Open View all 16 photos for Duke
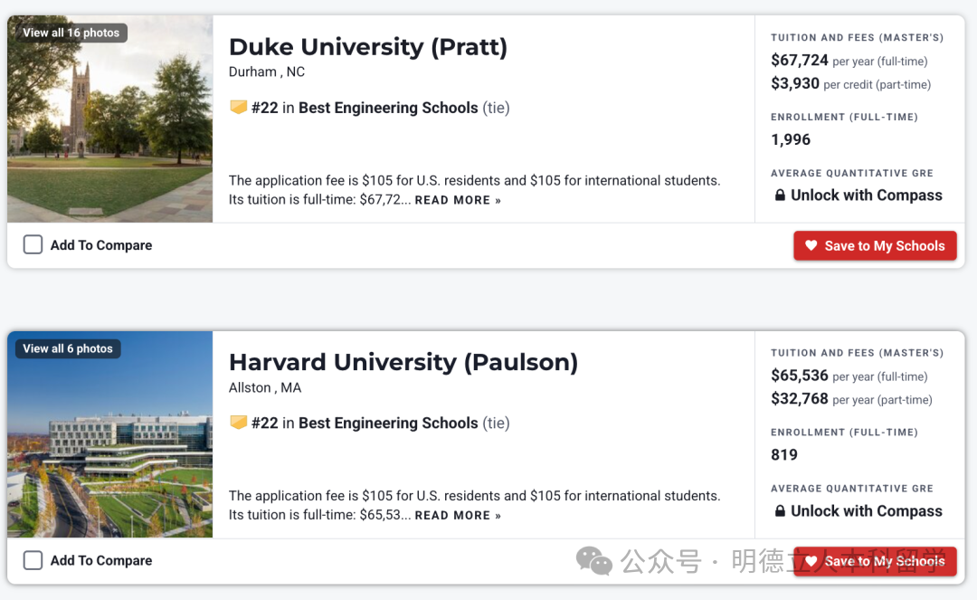This screenshot has height=600, width=977. click(x=71, y=33)
